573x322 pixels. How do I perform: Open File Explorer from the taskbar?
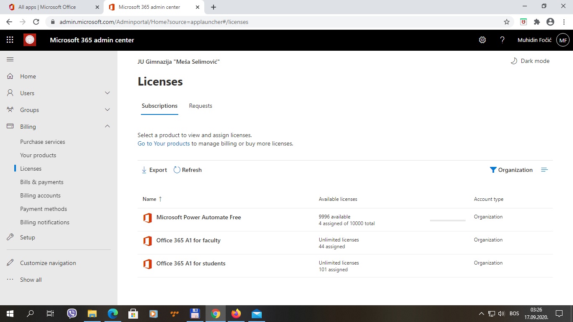92,314
